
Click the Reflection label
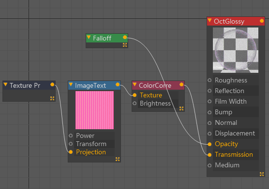pyautogui.click(x=229, y=91)
